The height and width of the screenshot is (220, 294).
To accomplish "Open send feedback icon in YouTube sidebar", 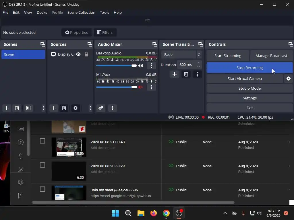I will pyautogui.click(x=21, y=195).
